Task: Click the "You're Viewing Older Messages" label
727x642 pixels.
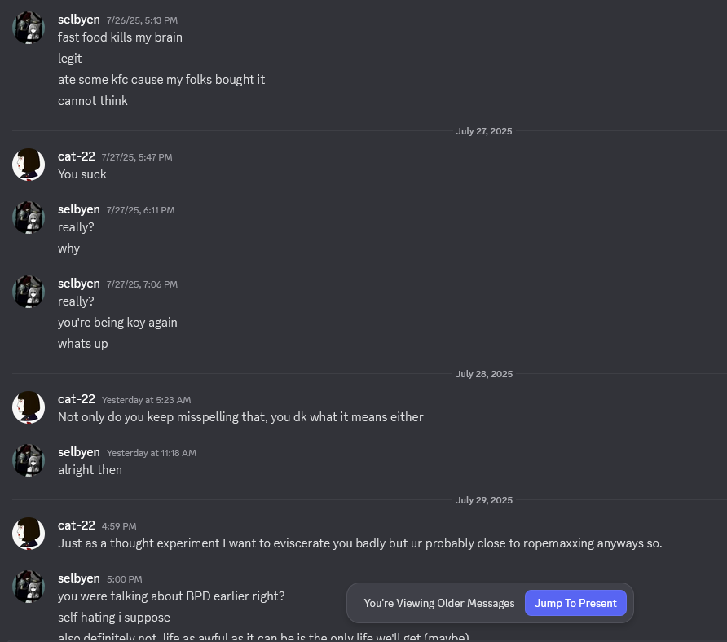Action: click(438, 603)
